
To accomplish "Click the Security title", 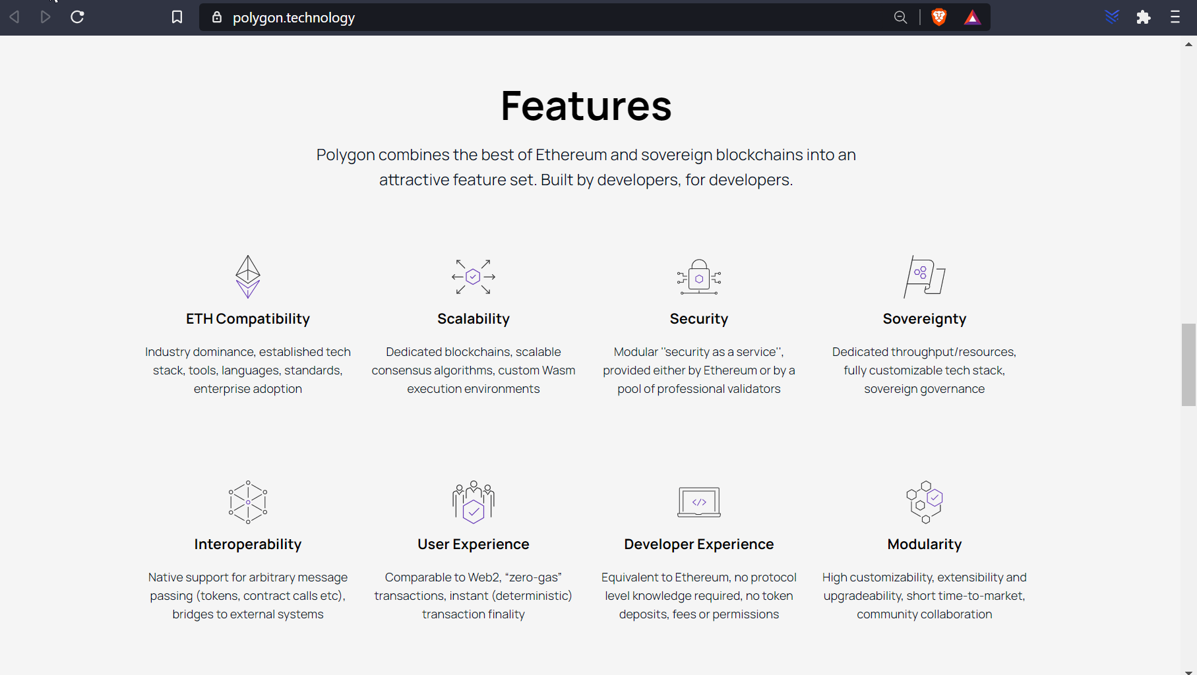I will click(x=699, y=319).
